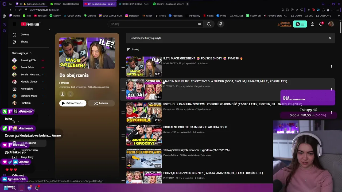342x192 pixels.
Task: Open the playlist cover thumbnail
Action: pyautogui.click(x=87, y=53)
